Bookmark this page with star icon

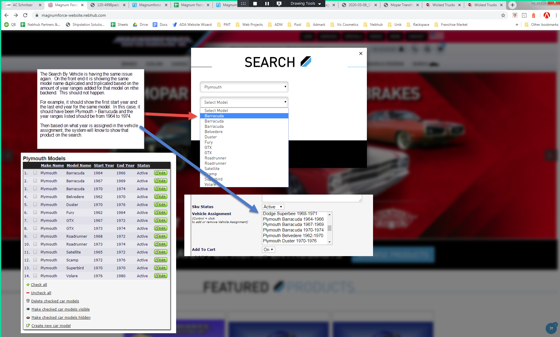503,15
